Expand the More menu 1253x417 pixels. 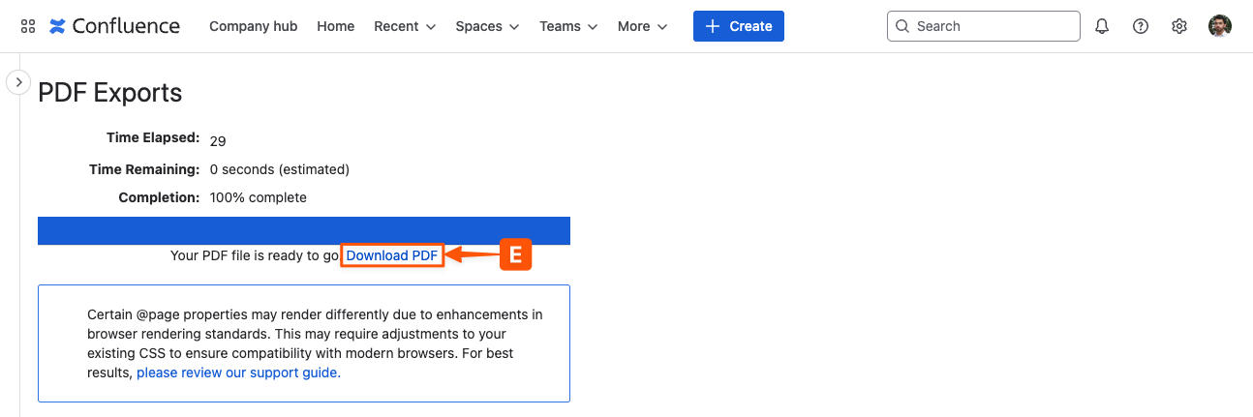[x=643, y=26]
